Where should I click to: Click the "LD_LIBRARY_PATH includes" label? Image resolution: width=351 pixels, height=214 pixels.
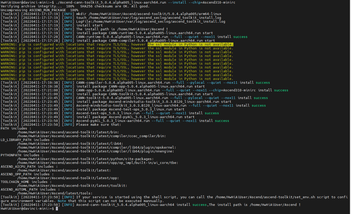tap(27, 140)
